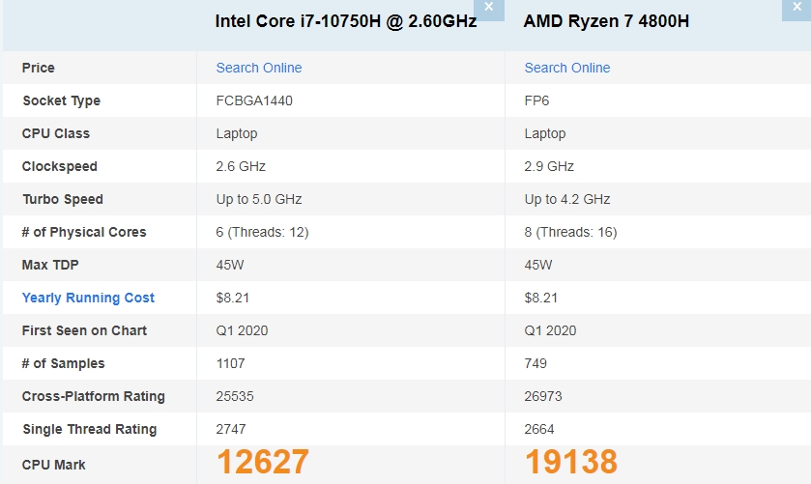Select the CPU Mark row label
This screenshot has height=484, width=811.
click(x=53, y=465)
